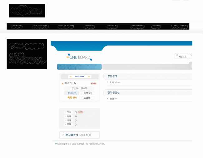Screen dimensions: 203x158
Task: Click the red ADMIN badge beside username
Action: (x=93, y=83)
